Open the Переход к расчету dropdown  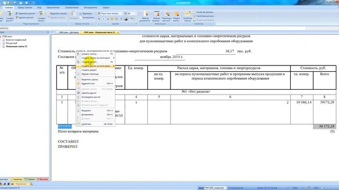point(167,16)
